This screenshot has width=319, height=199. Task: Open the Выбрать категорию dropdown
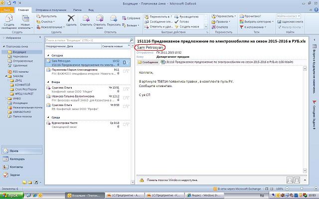click(257, 21)
